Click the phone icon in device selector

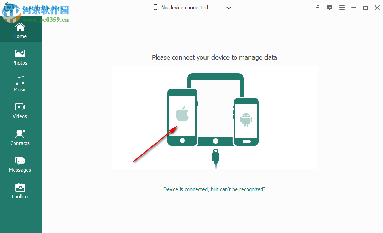(x=155, y=7)
